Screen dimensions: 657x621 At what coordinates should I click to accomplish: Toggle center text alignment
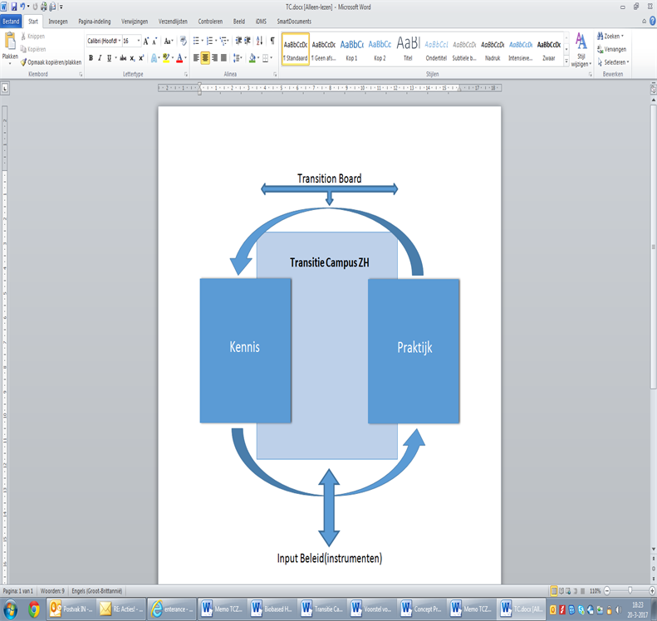206,58
